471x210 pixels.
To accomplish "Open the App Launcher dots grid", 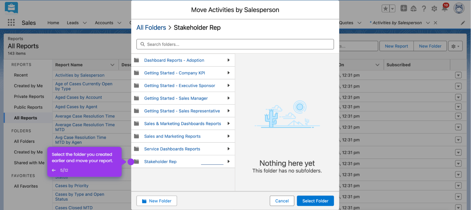I will click(11, 22).
